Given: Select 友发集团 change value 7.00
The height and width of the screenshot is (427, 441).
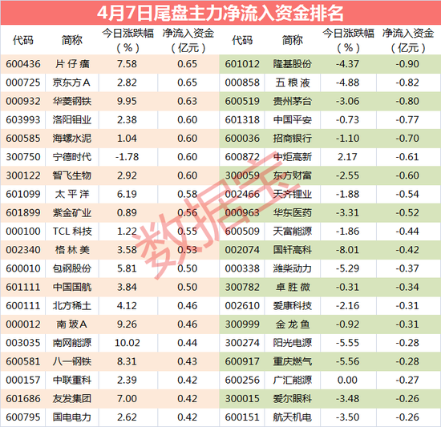Looking at the screenshot, I should pyautogui.click(x=127, y=399).
